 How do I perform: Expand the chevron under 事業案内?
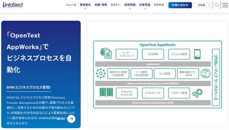click(x=85, y=9)
